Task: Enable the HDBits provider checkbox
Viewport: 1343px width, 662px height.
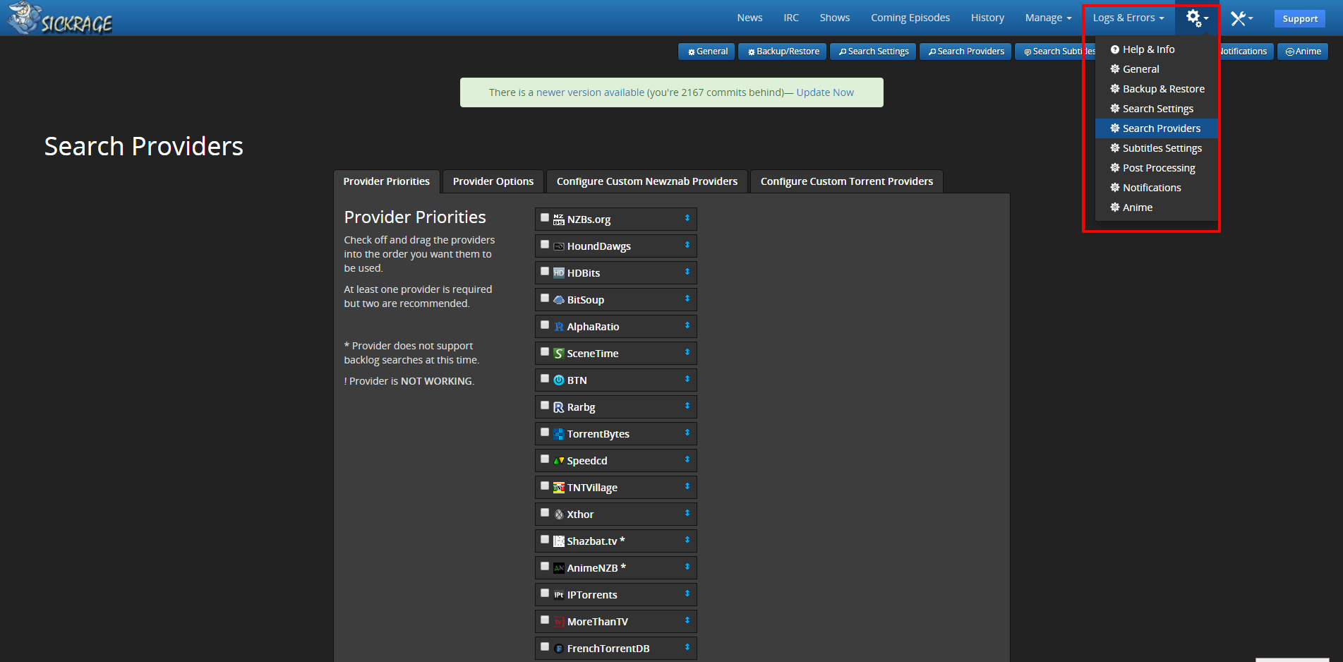Action: coord(545,272)
